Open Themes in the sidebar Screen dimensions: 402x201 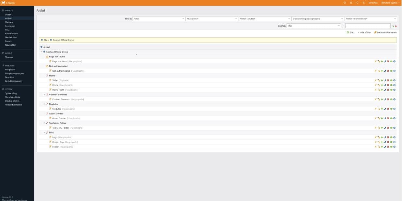pyautogui.click(x=9, y=57)
